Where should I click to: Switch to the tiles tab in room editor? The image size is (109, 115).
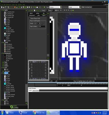pyautogui.click(x=44, y=13)
